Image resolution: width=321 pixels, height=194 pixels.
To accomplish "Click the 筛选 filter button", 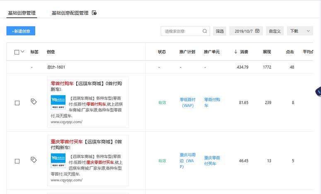I will click(x=220, y=31).
